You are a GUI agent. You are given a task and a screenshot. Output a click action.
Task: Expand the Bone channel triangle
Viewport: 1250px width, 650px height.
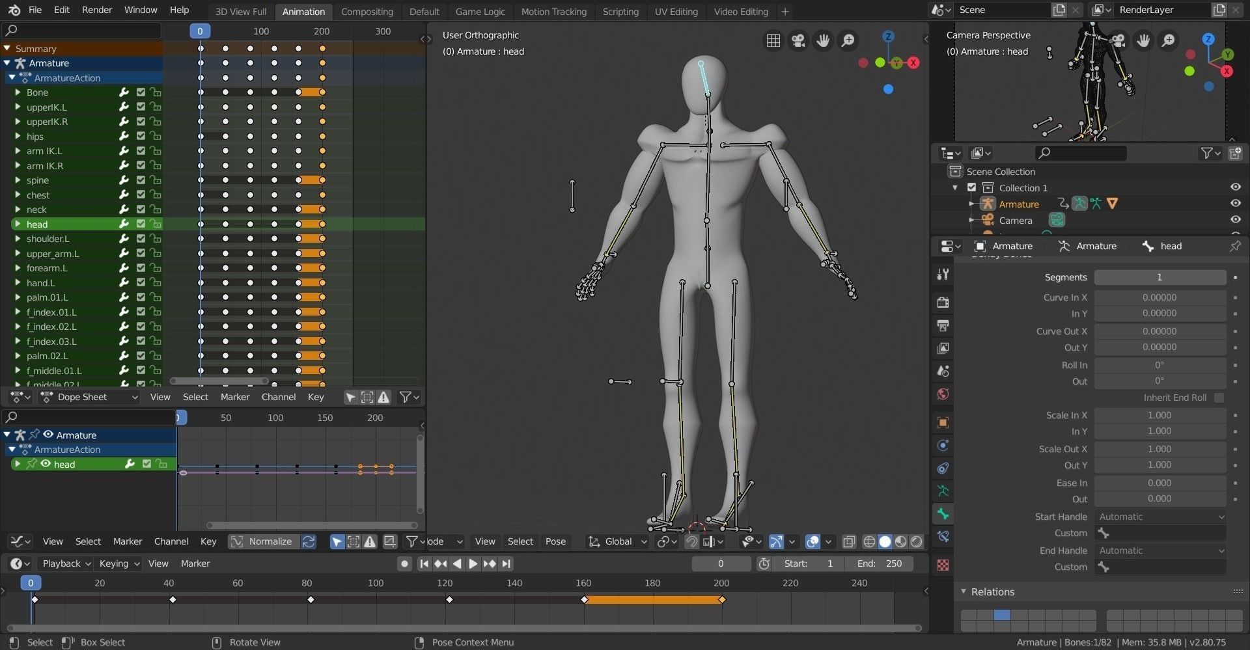[x=18, y=92]
